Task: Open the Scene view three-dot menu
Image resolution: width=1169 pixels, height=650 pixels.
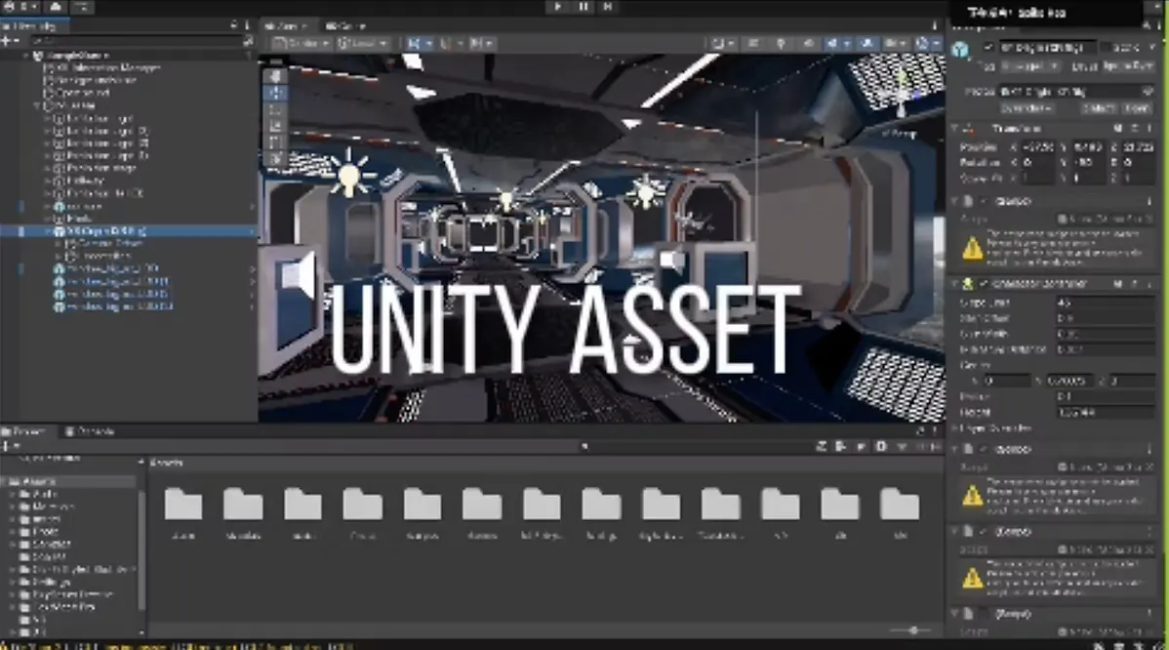Action: [935, 25]
